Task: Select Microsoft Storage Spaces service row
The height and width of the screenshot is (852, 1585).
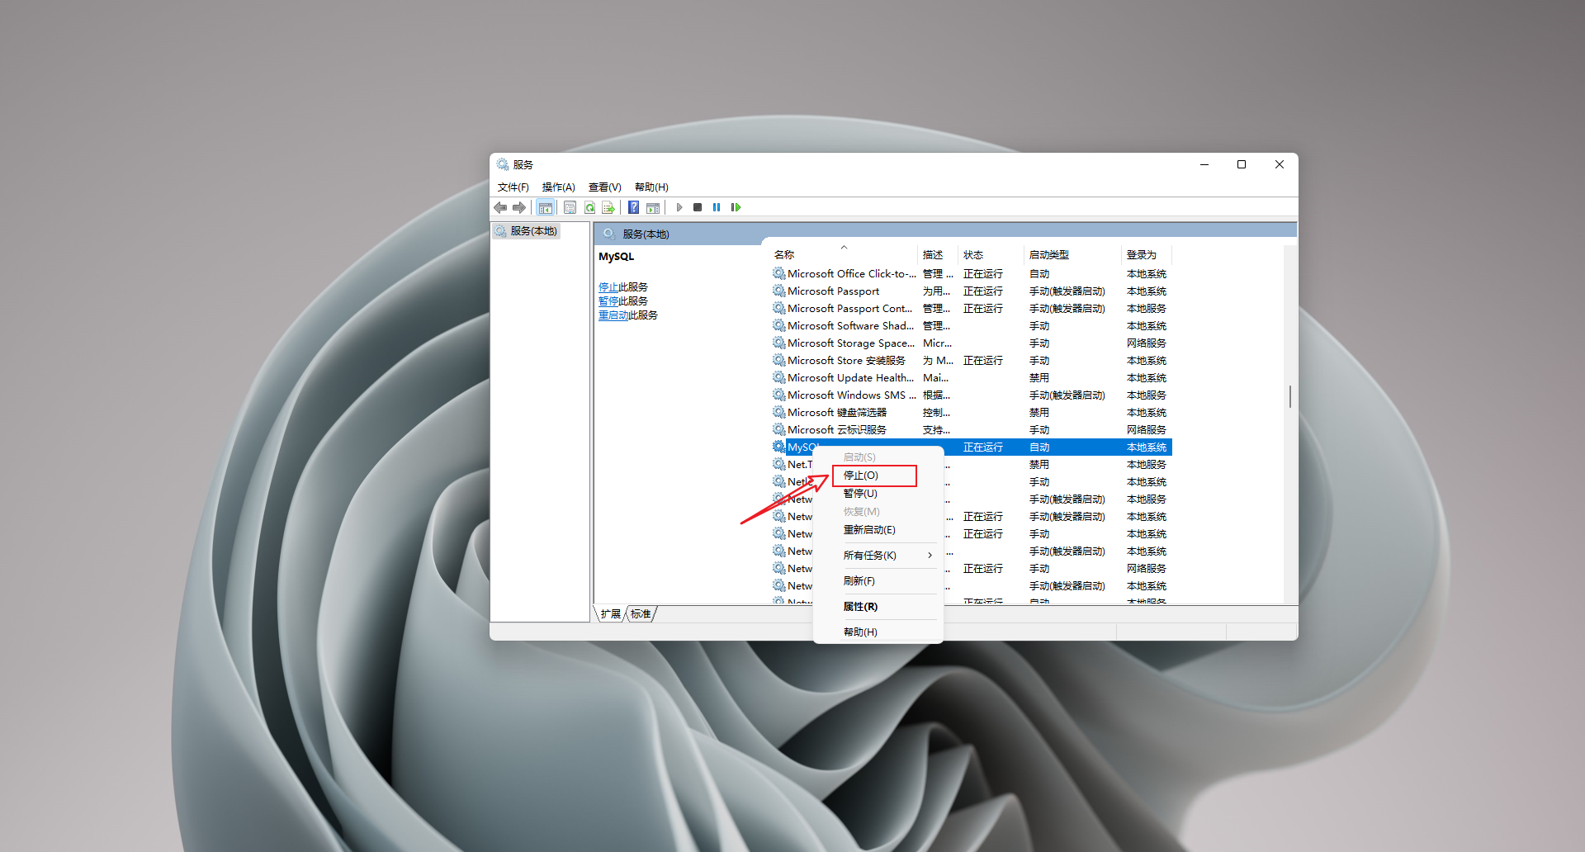Action: pyautogui.click(x=971, y=343)
